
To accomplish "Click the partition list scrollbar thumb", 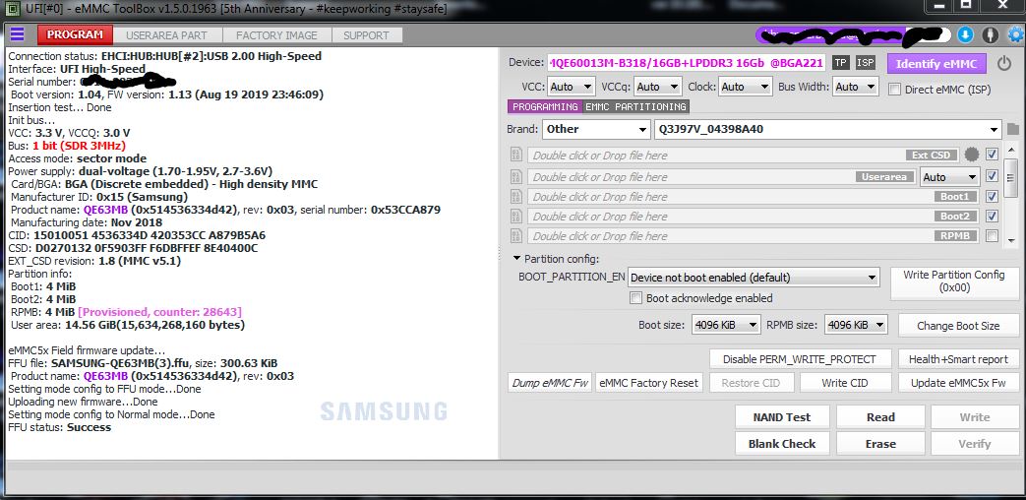I will (x=1011, y=178).
